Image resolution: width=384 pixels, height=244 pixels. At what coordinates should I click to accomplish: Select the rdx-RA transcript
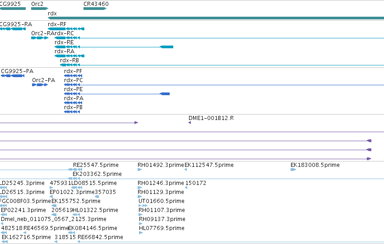tap(69, 56)
